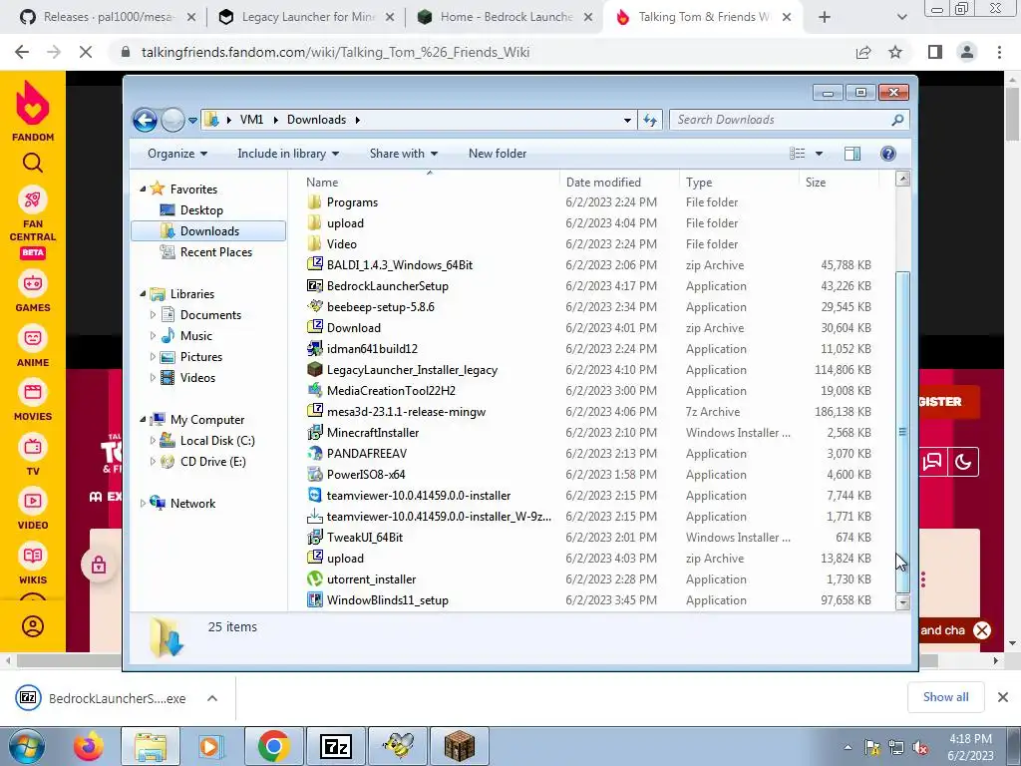The width and height of the screenshot is (1021, 766).
Task: Click the browser Back arrow
Action: pyautogui.click(x=22, y=52)
